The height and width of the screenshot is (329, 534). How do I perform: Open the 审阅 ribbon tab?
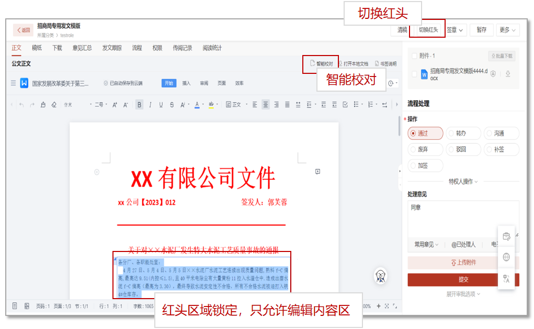(204, 83)
